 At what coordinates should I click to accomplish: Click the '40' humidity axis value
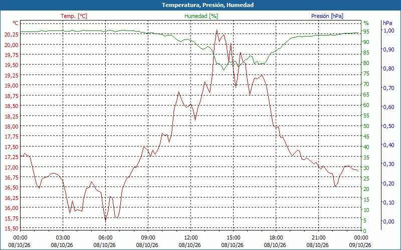pyautogui.click(x=366, y=147)
